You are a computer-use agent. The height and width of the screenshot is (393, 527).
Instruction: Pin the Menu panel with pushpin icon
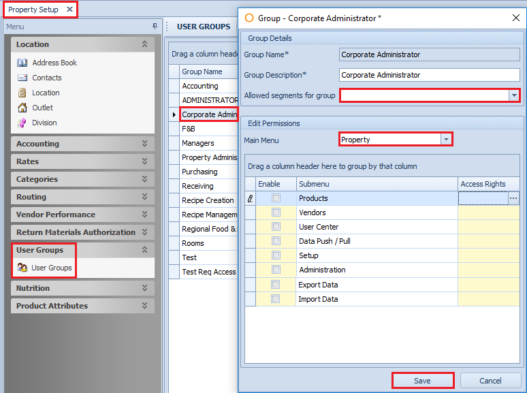click(155, 27)
